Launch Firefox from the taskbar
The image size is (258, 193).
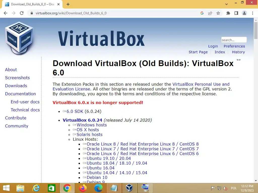pyautogui.click(x=83, y=188)
